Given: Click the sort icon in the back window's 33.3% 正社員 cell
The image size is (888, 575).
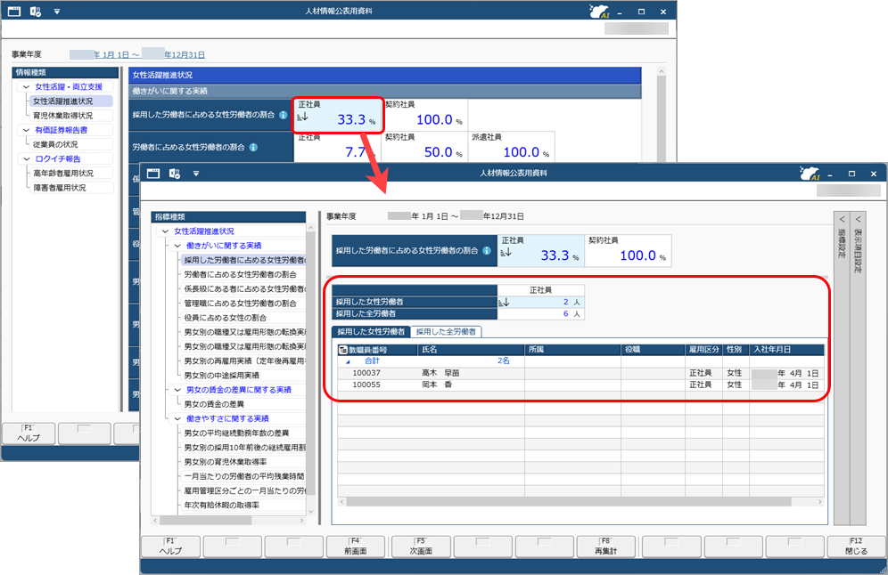Looking at the screenshot, I should click(x=303, y=117).
